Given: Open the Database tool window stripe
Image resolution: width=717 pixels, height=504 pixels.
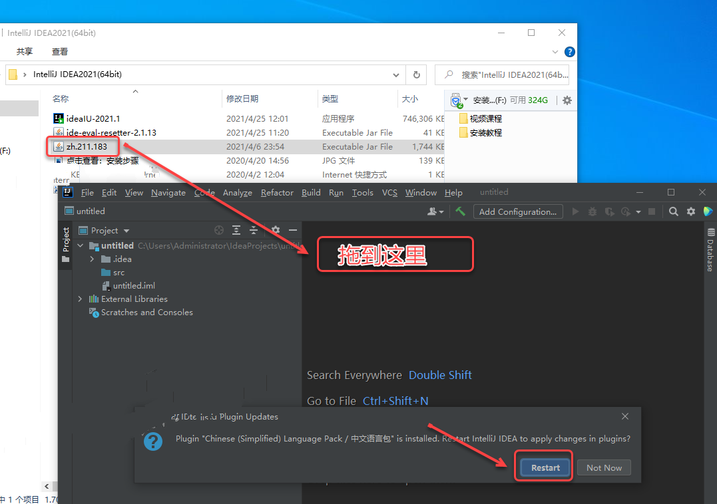Looking at the screenshot, I should pos(710,250).
